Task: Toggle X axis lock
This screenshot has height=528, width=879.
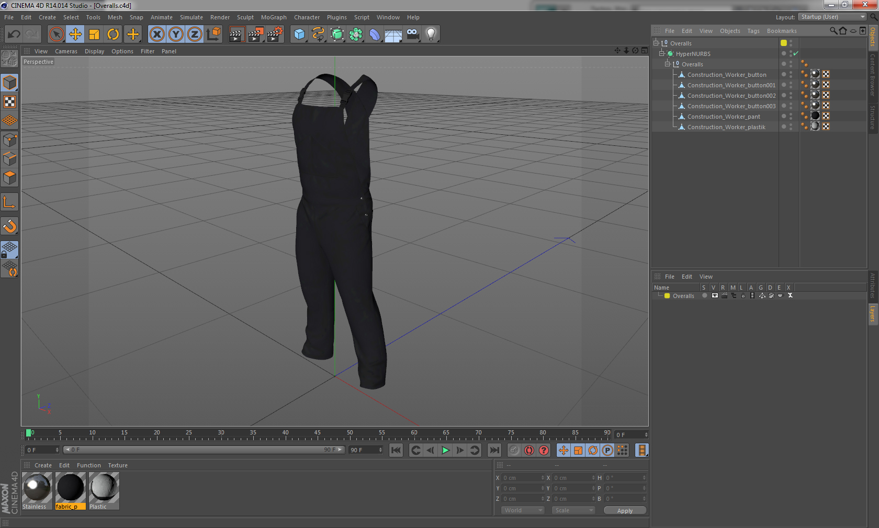Action: [x=156, y=35]
